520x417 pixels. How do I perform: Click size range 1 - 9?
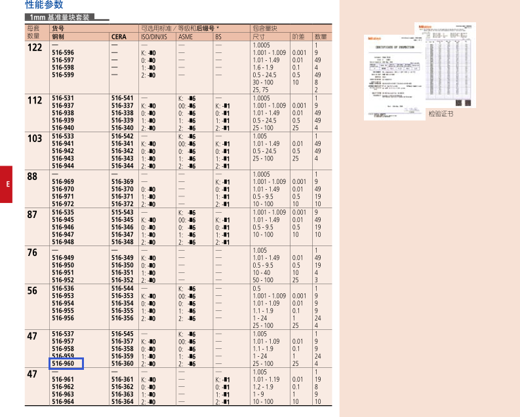258,394
